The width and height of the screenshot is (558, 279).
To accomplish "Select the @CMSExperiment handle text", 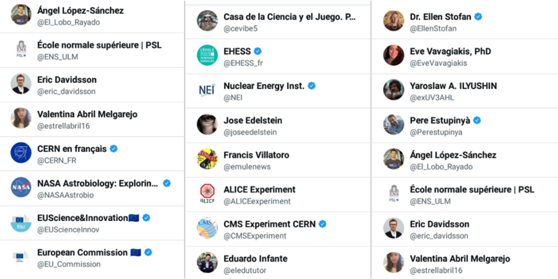I will click(255, 236).
